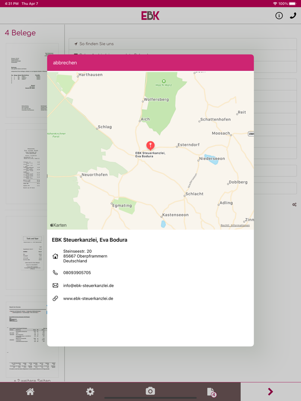Tap the envelope email icon

point(55,286)
